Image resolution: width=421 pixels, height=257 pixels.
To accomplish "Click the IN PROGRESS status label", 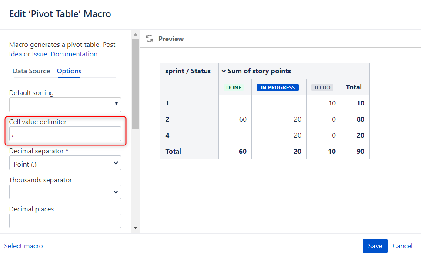I will click(x=278, y=87).
